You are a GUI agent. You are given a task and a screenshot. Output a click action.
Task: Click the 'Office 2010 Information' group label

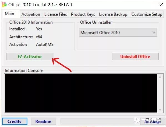click(31, 22)
